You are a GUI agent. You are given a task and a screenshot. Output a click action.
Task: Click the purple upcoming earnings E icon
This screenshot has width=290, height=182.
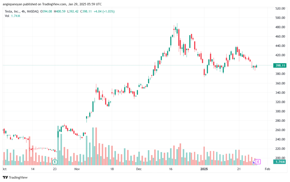pyautogui.click(x=258, y=162)
